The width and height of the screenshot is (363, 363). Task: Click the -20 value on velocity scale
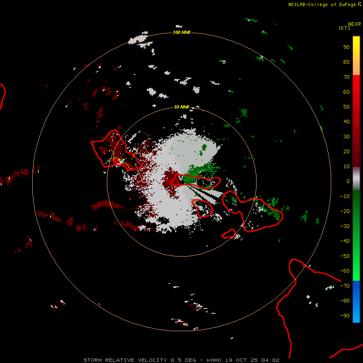[345, 211]
